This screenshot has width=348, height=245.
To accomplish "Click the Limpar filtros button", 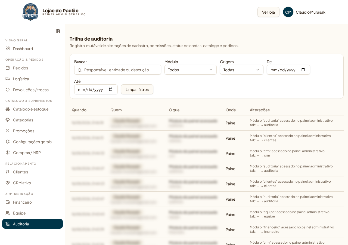I will (x=137, y=89).
